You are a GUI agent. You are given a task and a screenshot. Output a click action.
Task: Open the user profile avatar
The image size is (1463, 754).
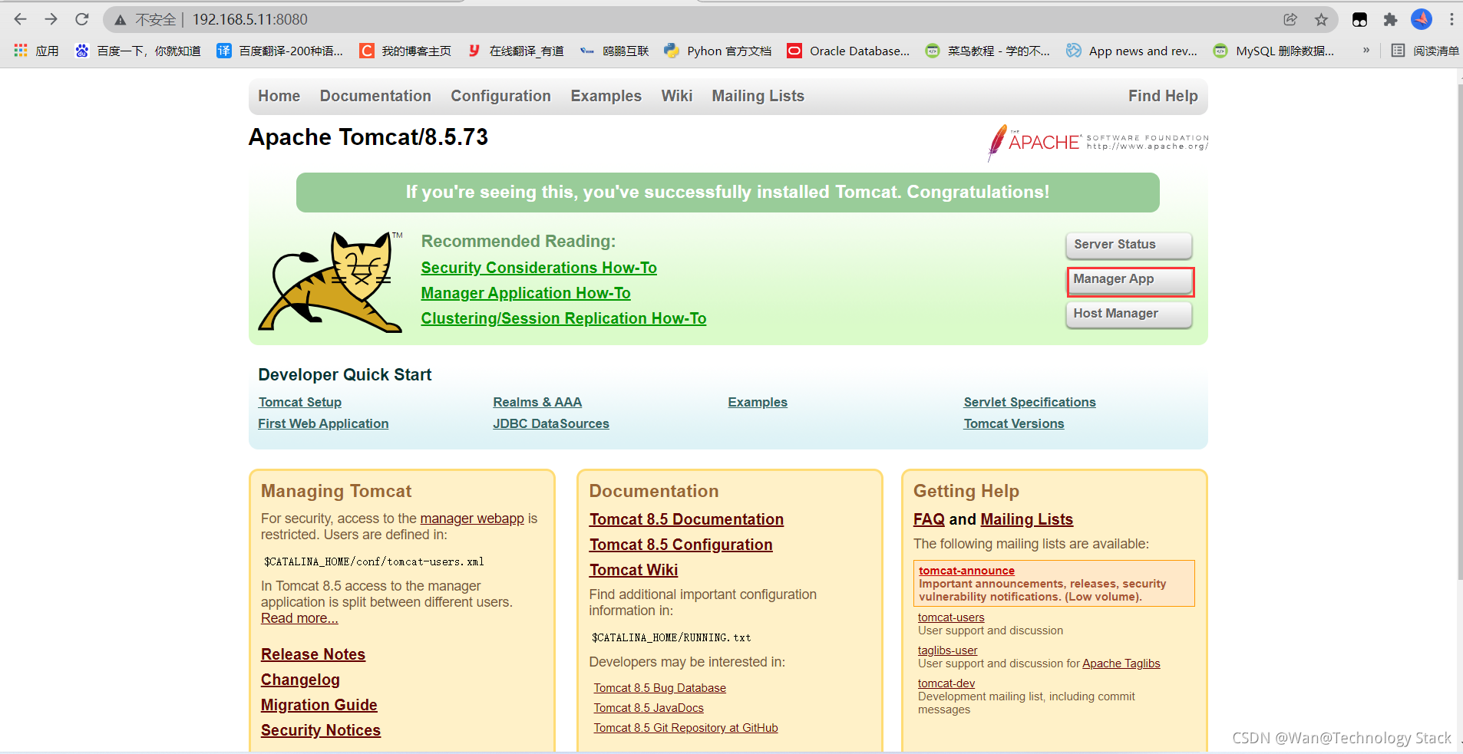point(1422,19)
